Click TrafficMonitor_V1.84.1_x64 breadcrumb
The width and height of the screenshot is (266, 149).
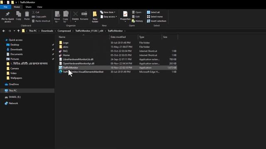click(89, 31)
